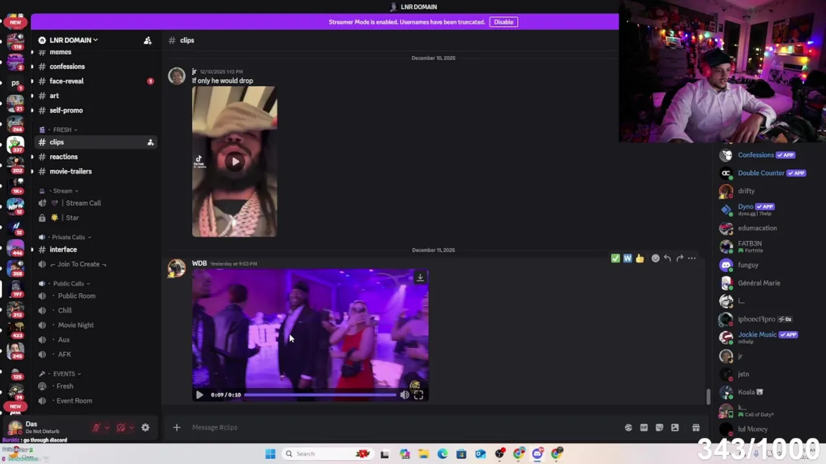
Task: Open Microsoft Edge from the taskbar
Action: click(x=443, y=454)
